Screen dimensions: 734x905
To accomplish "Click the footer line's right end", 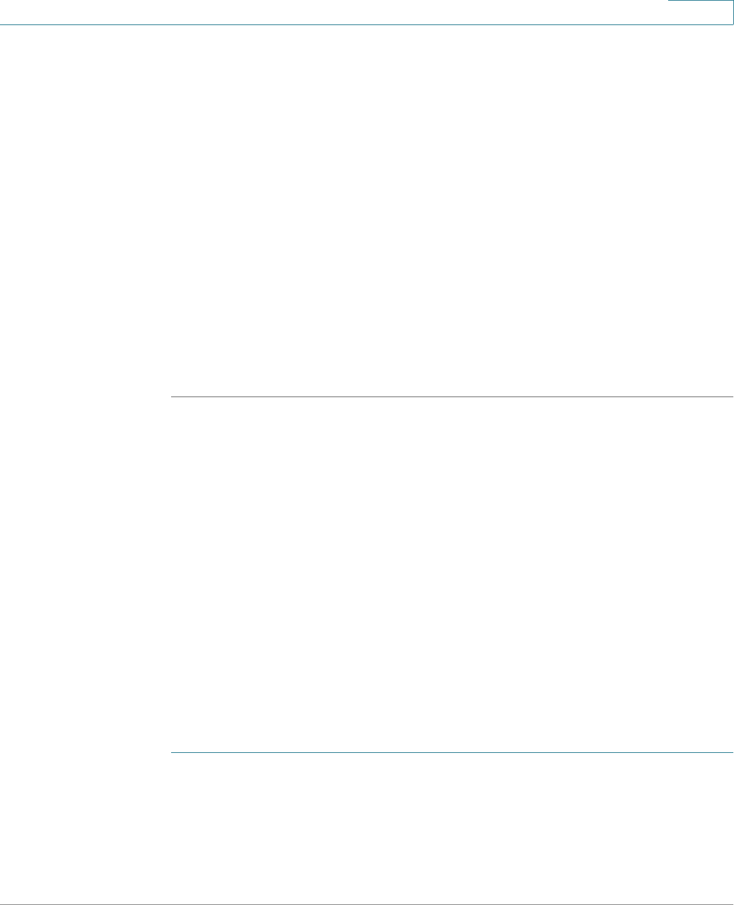I will (731, 904).
